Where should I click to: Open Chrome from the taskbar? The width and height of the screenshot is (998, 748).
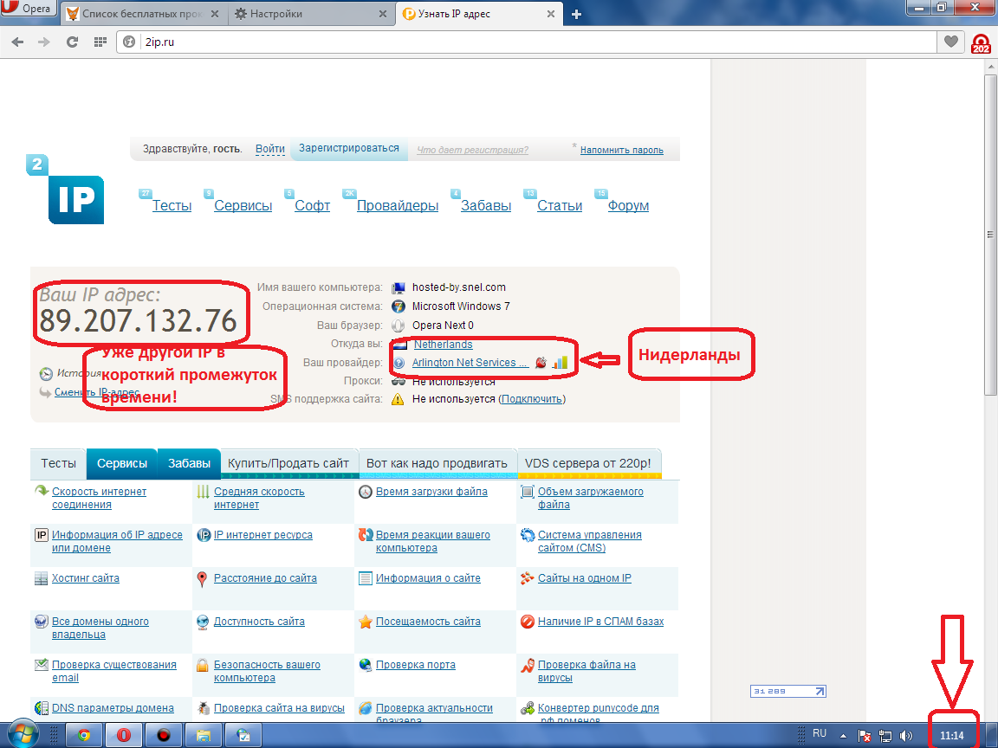(x=84, y=736)
